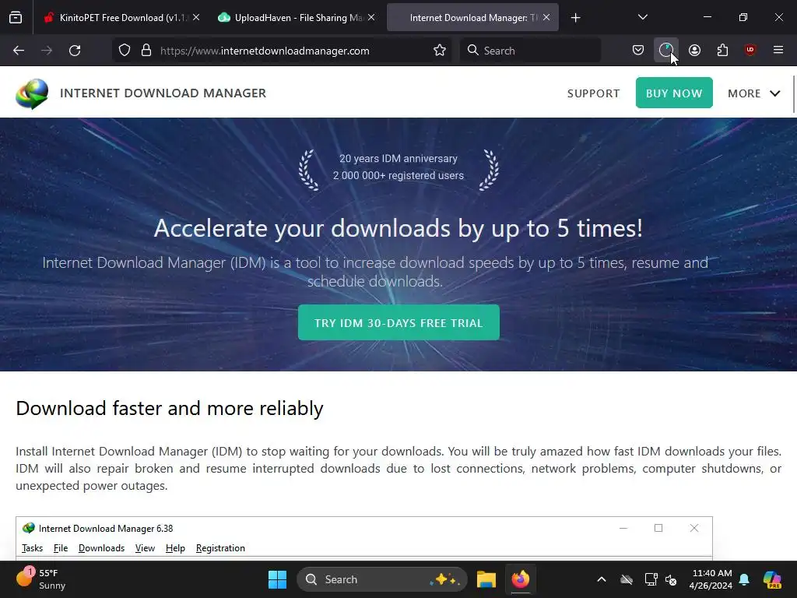Select the Internet Download Manager tab
This screenshot has width=797, height=598.
472,18
